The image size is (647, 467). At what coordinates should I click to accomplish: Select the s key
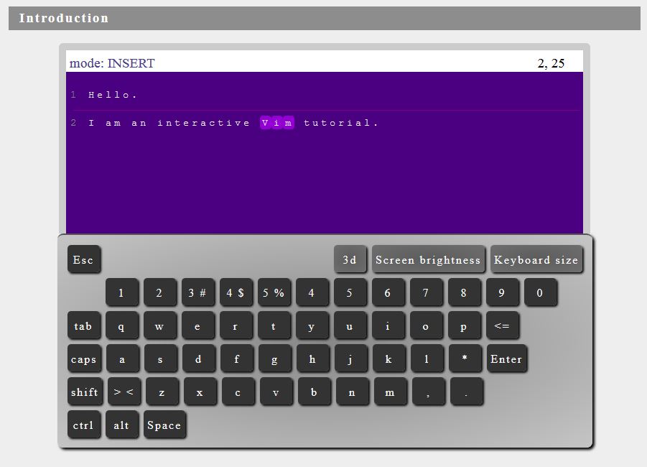coord(161,359)
